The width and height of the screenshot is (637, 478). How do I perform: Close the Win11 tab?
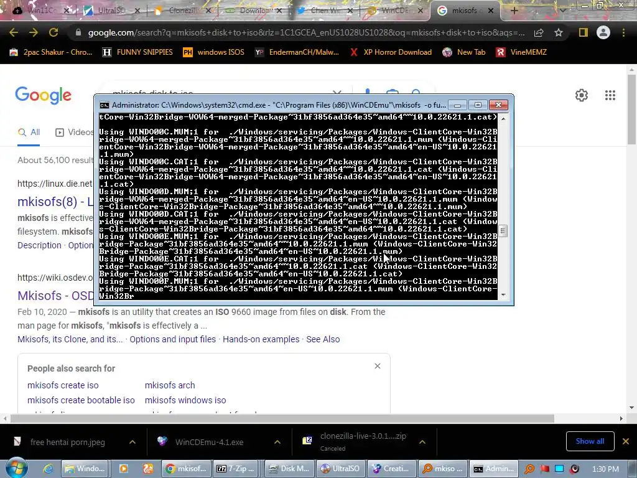coord(67,11)
